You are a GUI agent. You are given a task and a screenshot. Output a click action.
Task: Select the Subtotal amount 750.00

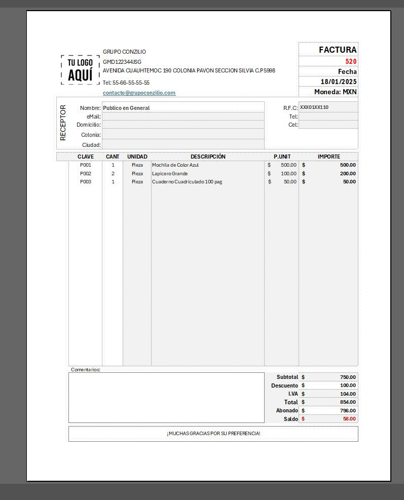348,377
